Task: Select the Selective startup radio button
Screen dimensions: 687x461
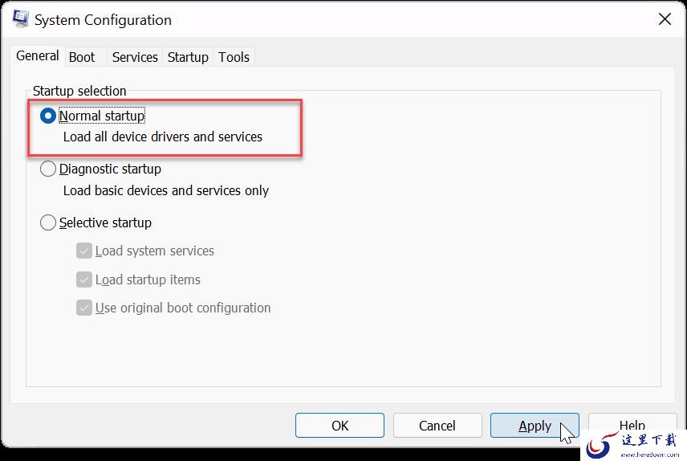Action: [48, 222]
